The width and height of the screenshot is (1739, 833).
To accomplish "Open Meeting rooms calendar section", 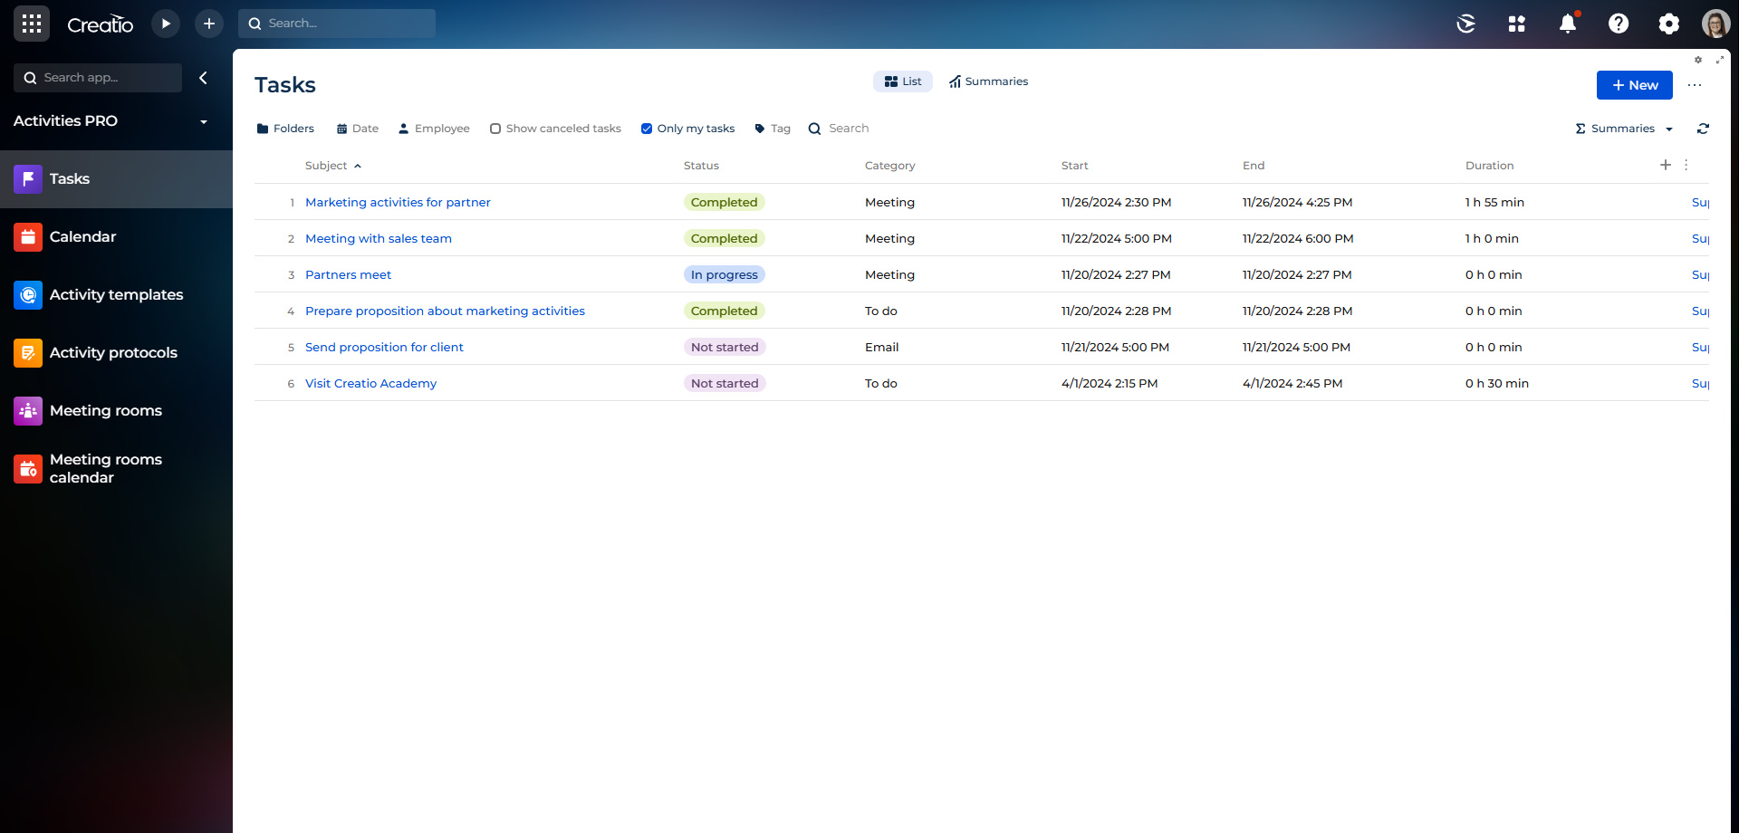I will [x=116, y=469].
